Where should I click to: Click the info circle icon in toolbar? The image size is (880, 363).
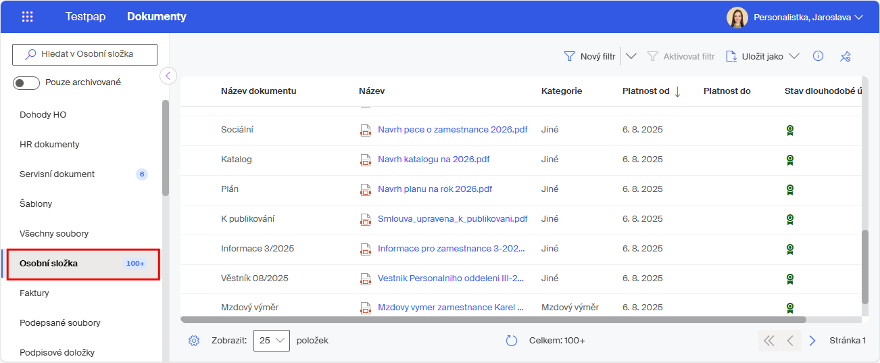click(x=818, y=56)
